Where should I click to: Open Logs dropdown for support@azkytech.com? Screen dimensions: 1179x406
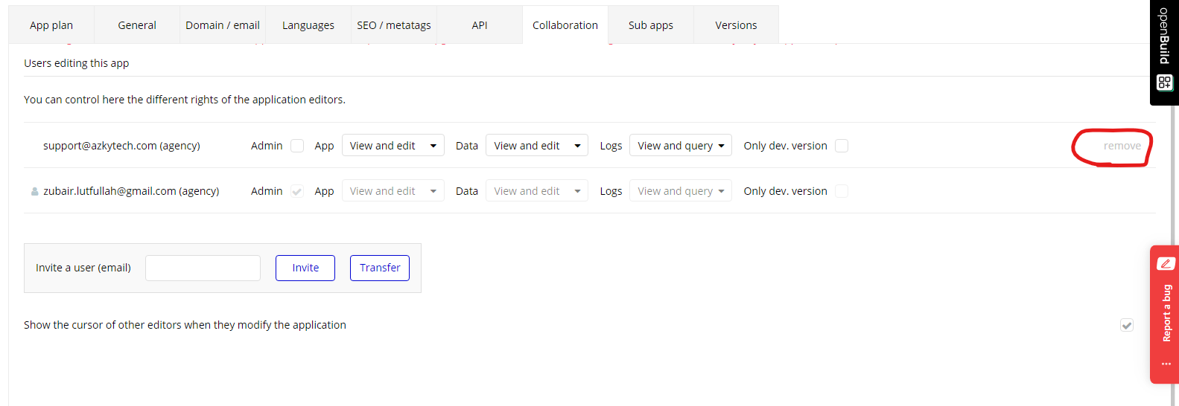680,146
